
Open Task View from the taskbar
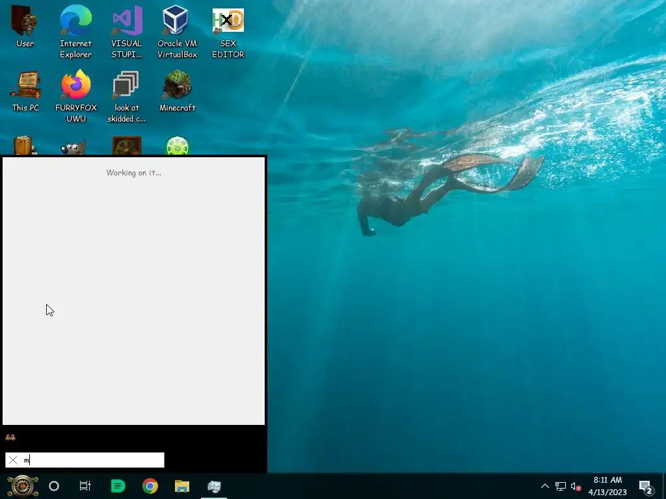tap(85, 486)
